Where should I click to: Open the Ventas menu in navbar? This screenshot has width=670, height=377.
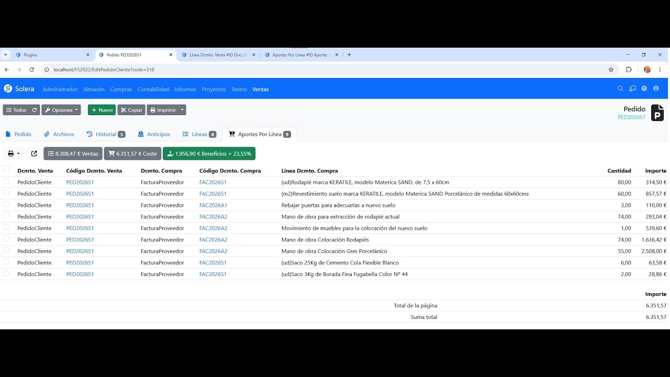click(x=260, y=89)
